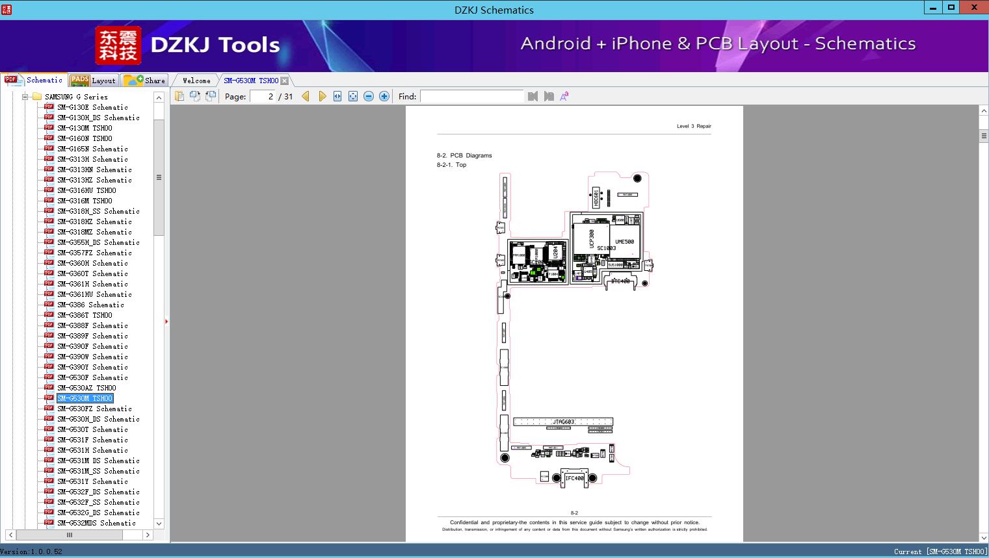Click document viewer scroll-down arrow
Image resolution: width=989 pixels, height=558 pixels.
983,537
